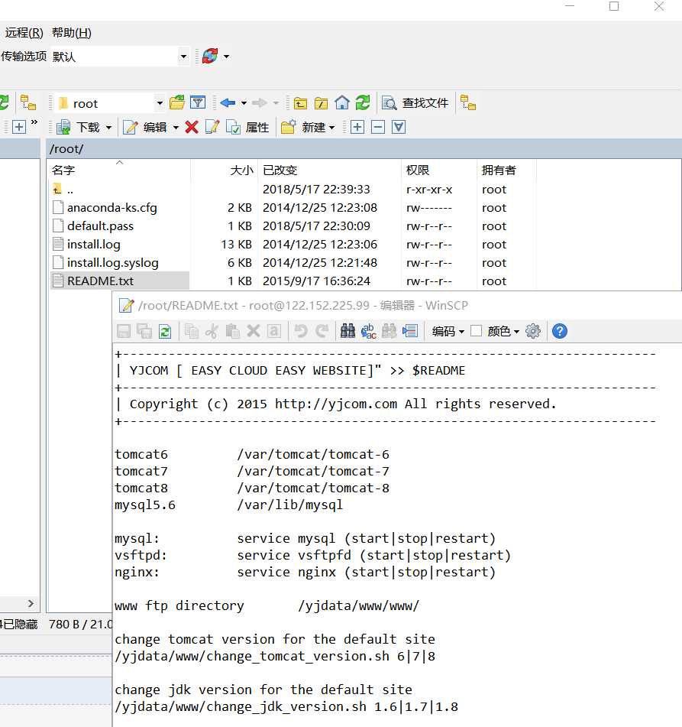Open the 传输选项 默认 combo box
The image size is (682, 727).
(120, 57)
